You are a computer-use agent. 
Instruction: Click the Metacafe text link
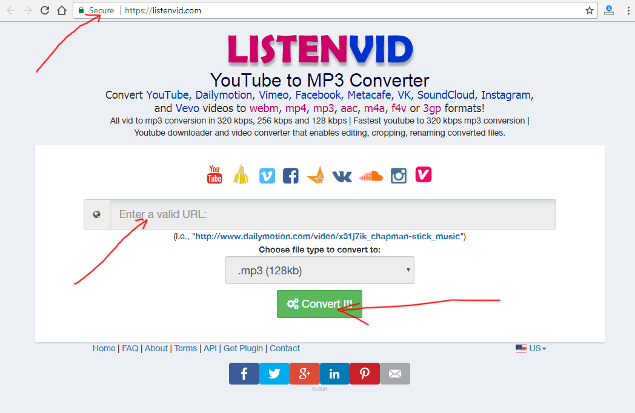pyautogui.click(x=369, y=94)
